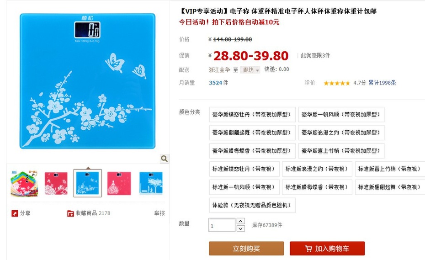The image size is (425, 260).
Task: Click the shopping cart icon on red button
Action: click(308, 248)
